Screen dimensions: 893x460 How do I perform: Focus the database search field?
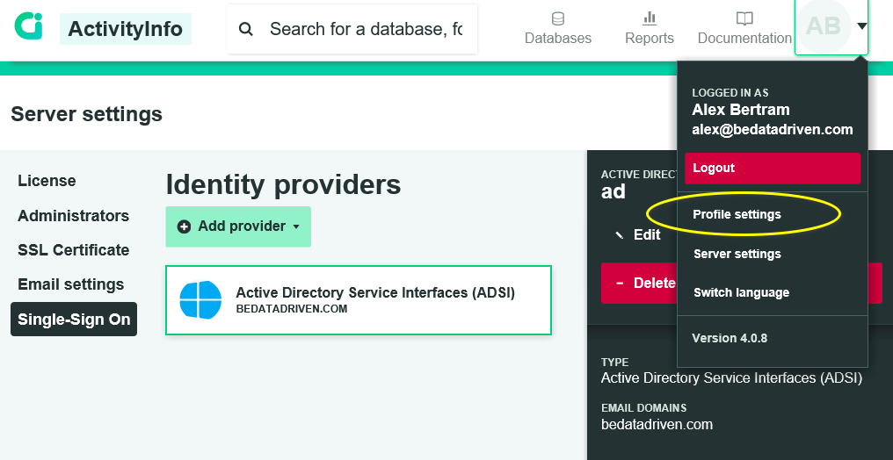[352, 29]
